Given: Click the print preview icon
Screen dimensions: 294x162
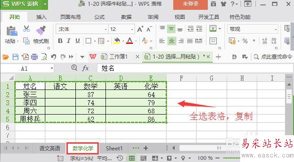Looking at the screenshot, I should coord(44,57).
